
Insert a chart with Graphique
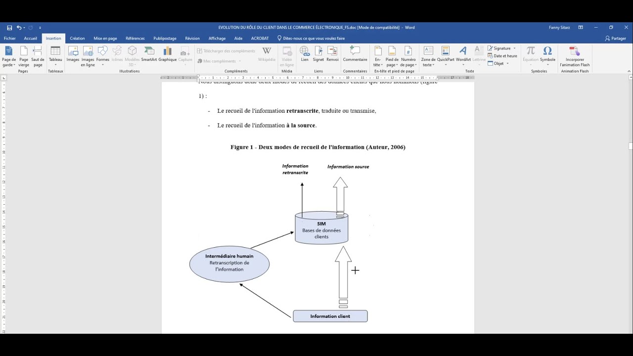click(x=168, y=54)
